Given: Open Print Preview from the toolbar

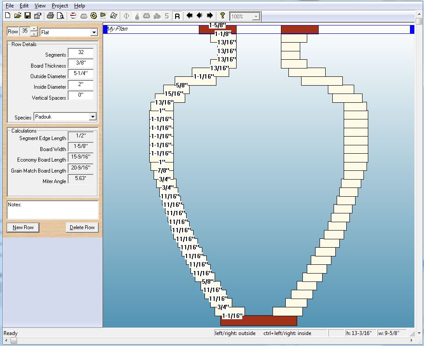Looking at the screenshot, I should pos(60,16).
